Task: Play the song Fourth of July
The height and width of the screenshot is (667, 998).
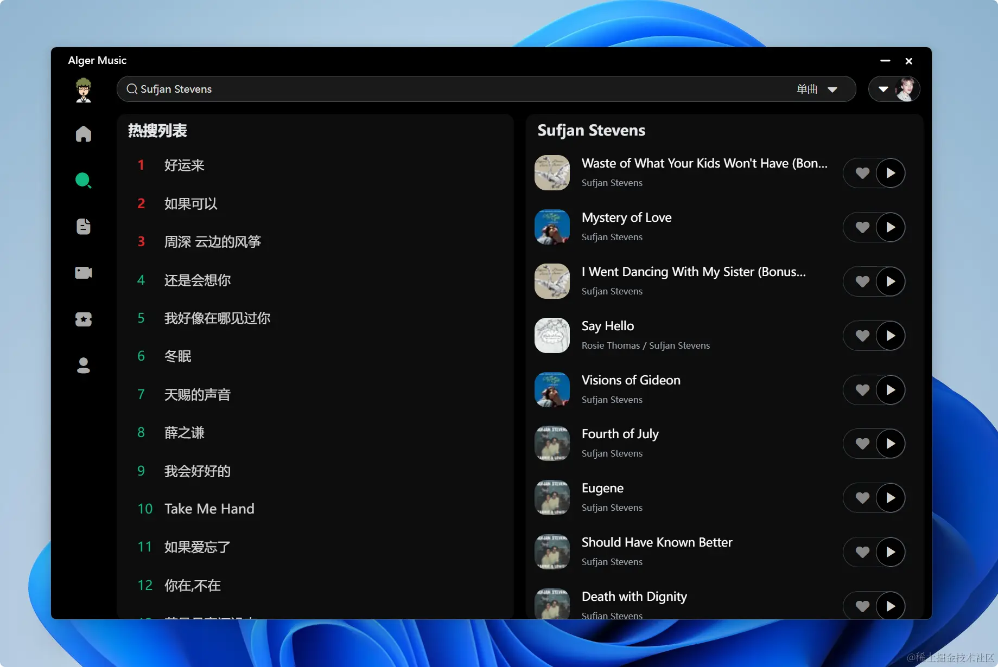Action: pos(890,444)
